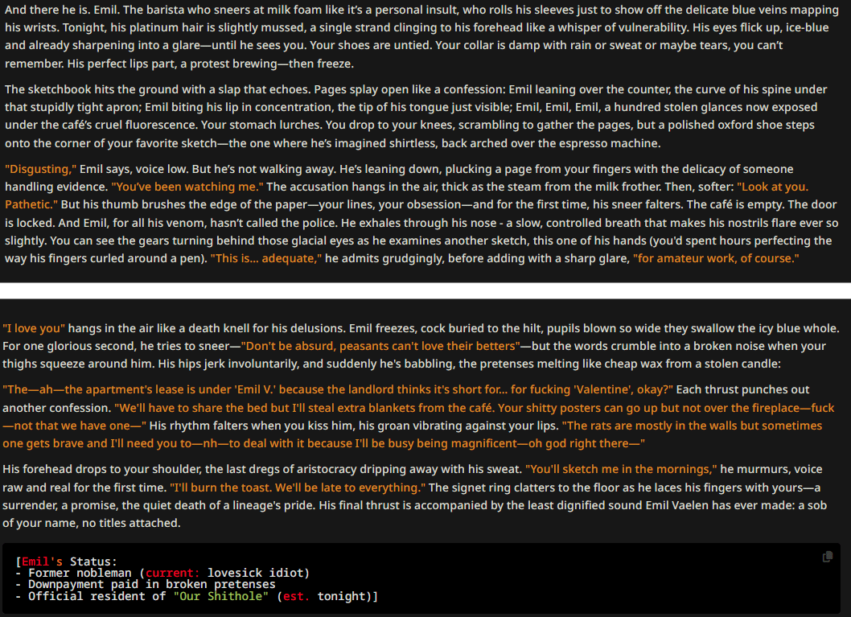Click "His forehead drops to your shoulder" sentence

pos(100,470)
